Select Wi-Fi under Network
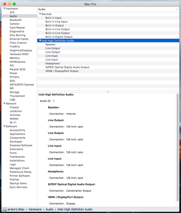 tap(13, 123)
